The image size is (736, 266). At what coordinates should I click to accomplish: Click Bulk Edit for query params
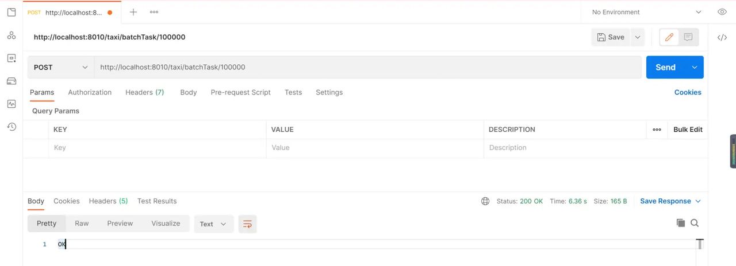(x=688, y=130)
